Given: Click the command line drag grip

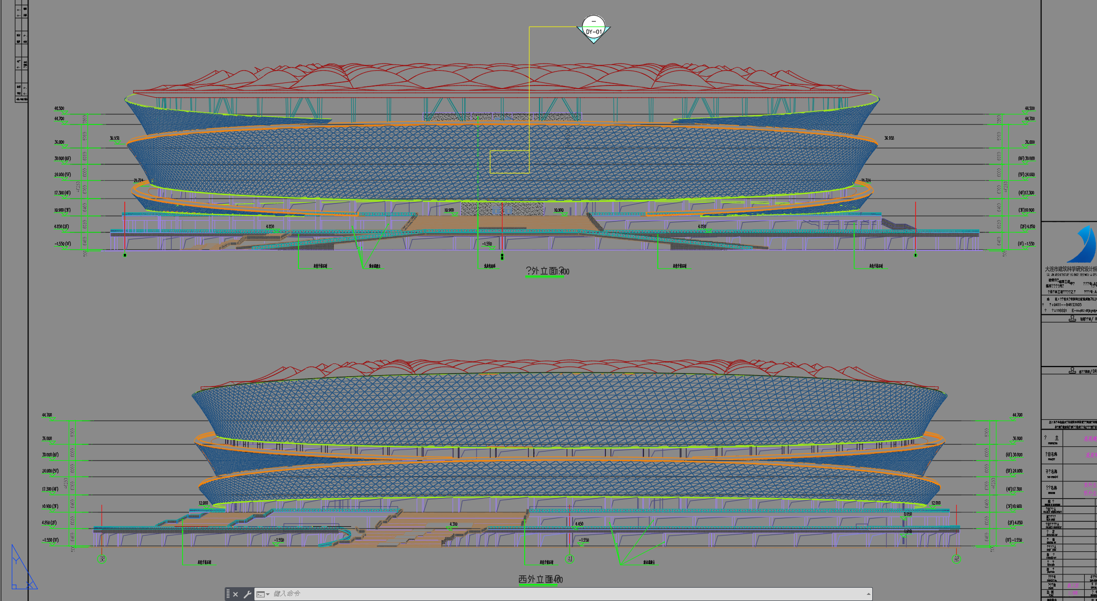Looking at the screenshot, I should (228, 594).
